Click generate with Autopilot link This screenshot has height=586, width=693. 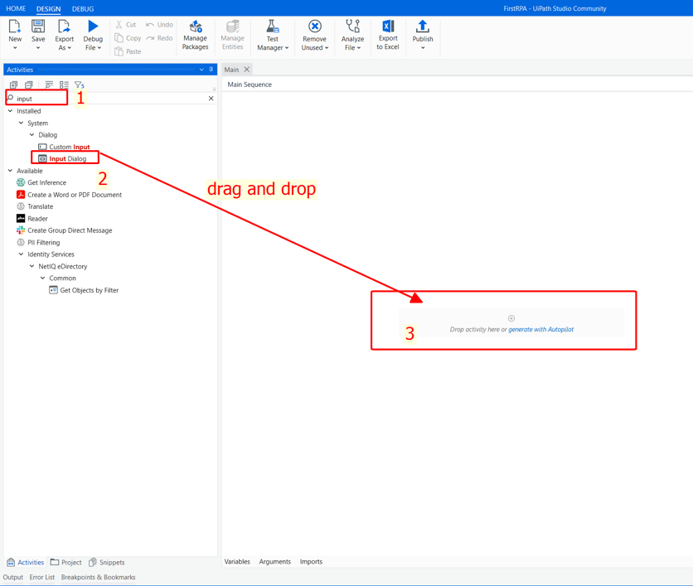click(x=541, y=329)
